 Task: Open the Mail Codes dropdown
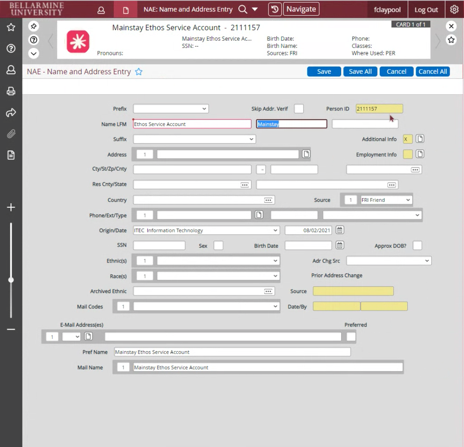206,307
